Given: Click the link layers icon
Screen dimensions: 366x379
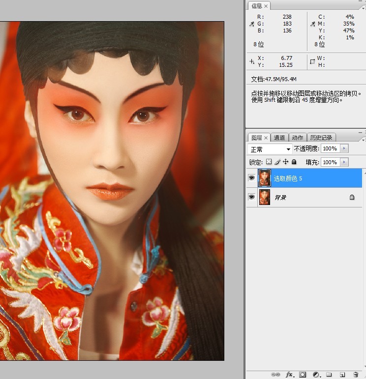Looking at the screenshot, I should [275, 375].
